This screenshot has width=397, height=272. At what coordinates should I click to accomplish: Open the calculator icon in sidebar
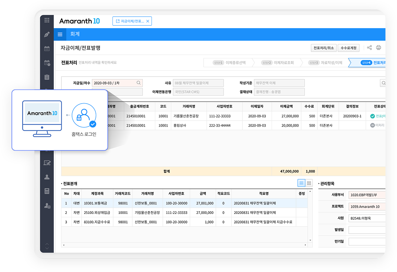click(x=47, y=191)
